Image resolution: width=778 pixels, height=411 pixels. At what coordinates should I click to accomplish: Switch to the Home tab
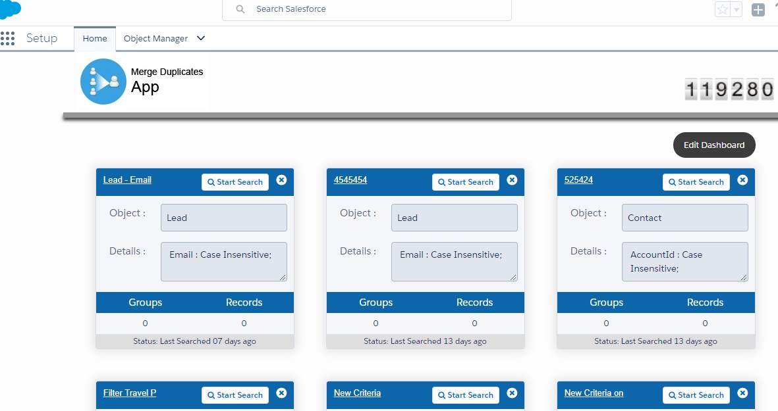click(95, 39)
